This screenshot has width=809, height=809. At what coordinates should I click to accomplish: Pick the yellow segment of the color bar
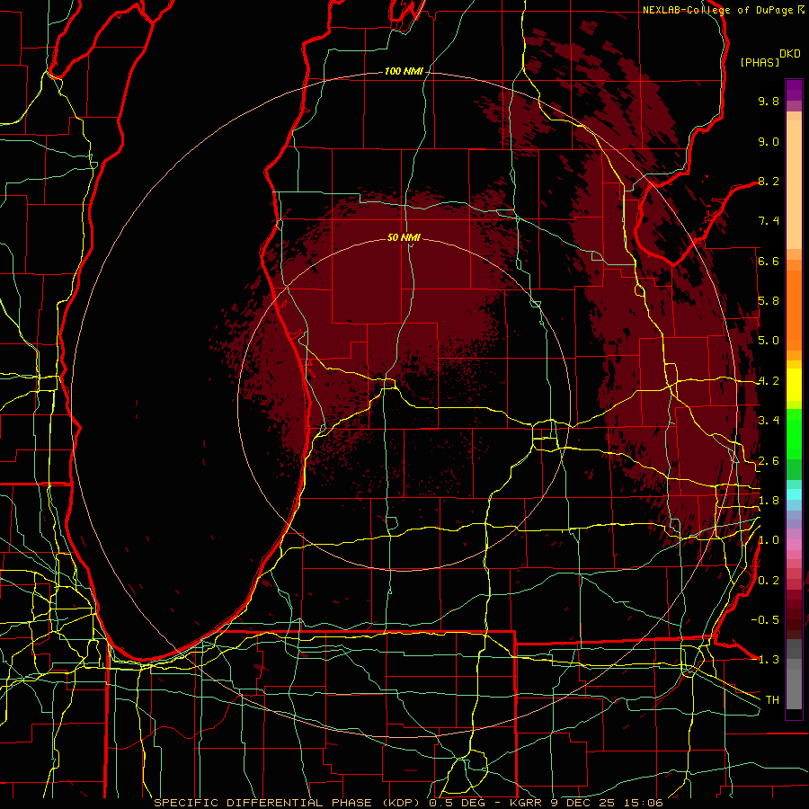(x=794, y=385)
